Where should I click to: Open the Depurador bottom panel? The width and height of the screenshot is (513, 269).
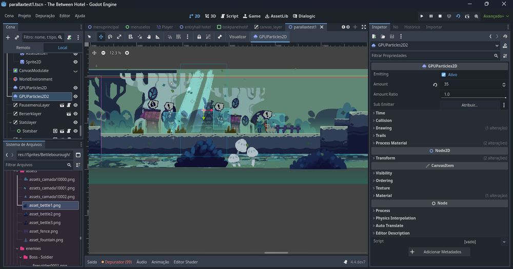[x=116, y=262]
